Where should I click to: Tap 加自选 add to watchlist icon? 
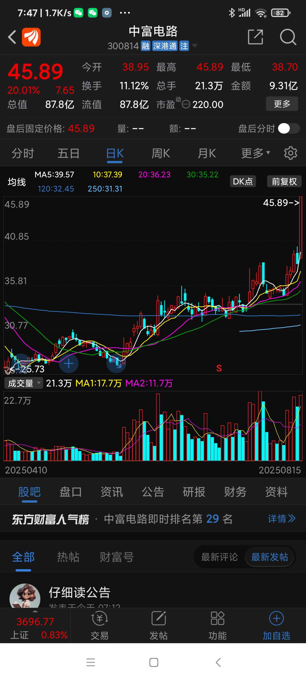pos(277,626)
